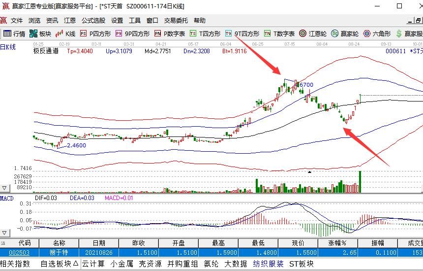Click the red 赢 logo in menu bar

pos(3,20)
